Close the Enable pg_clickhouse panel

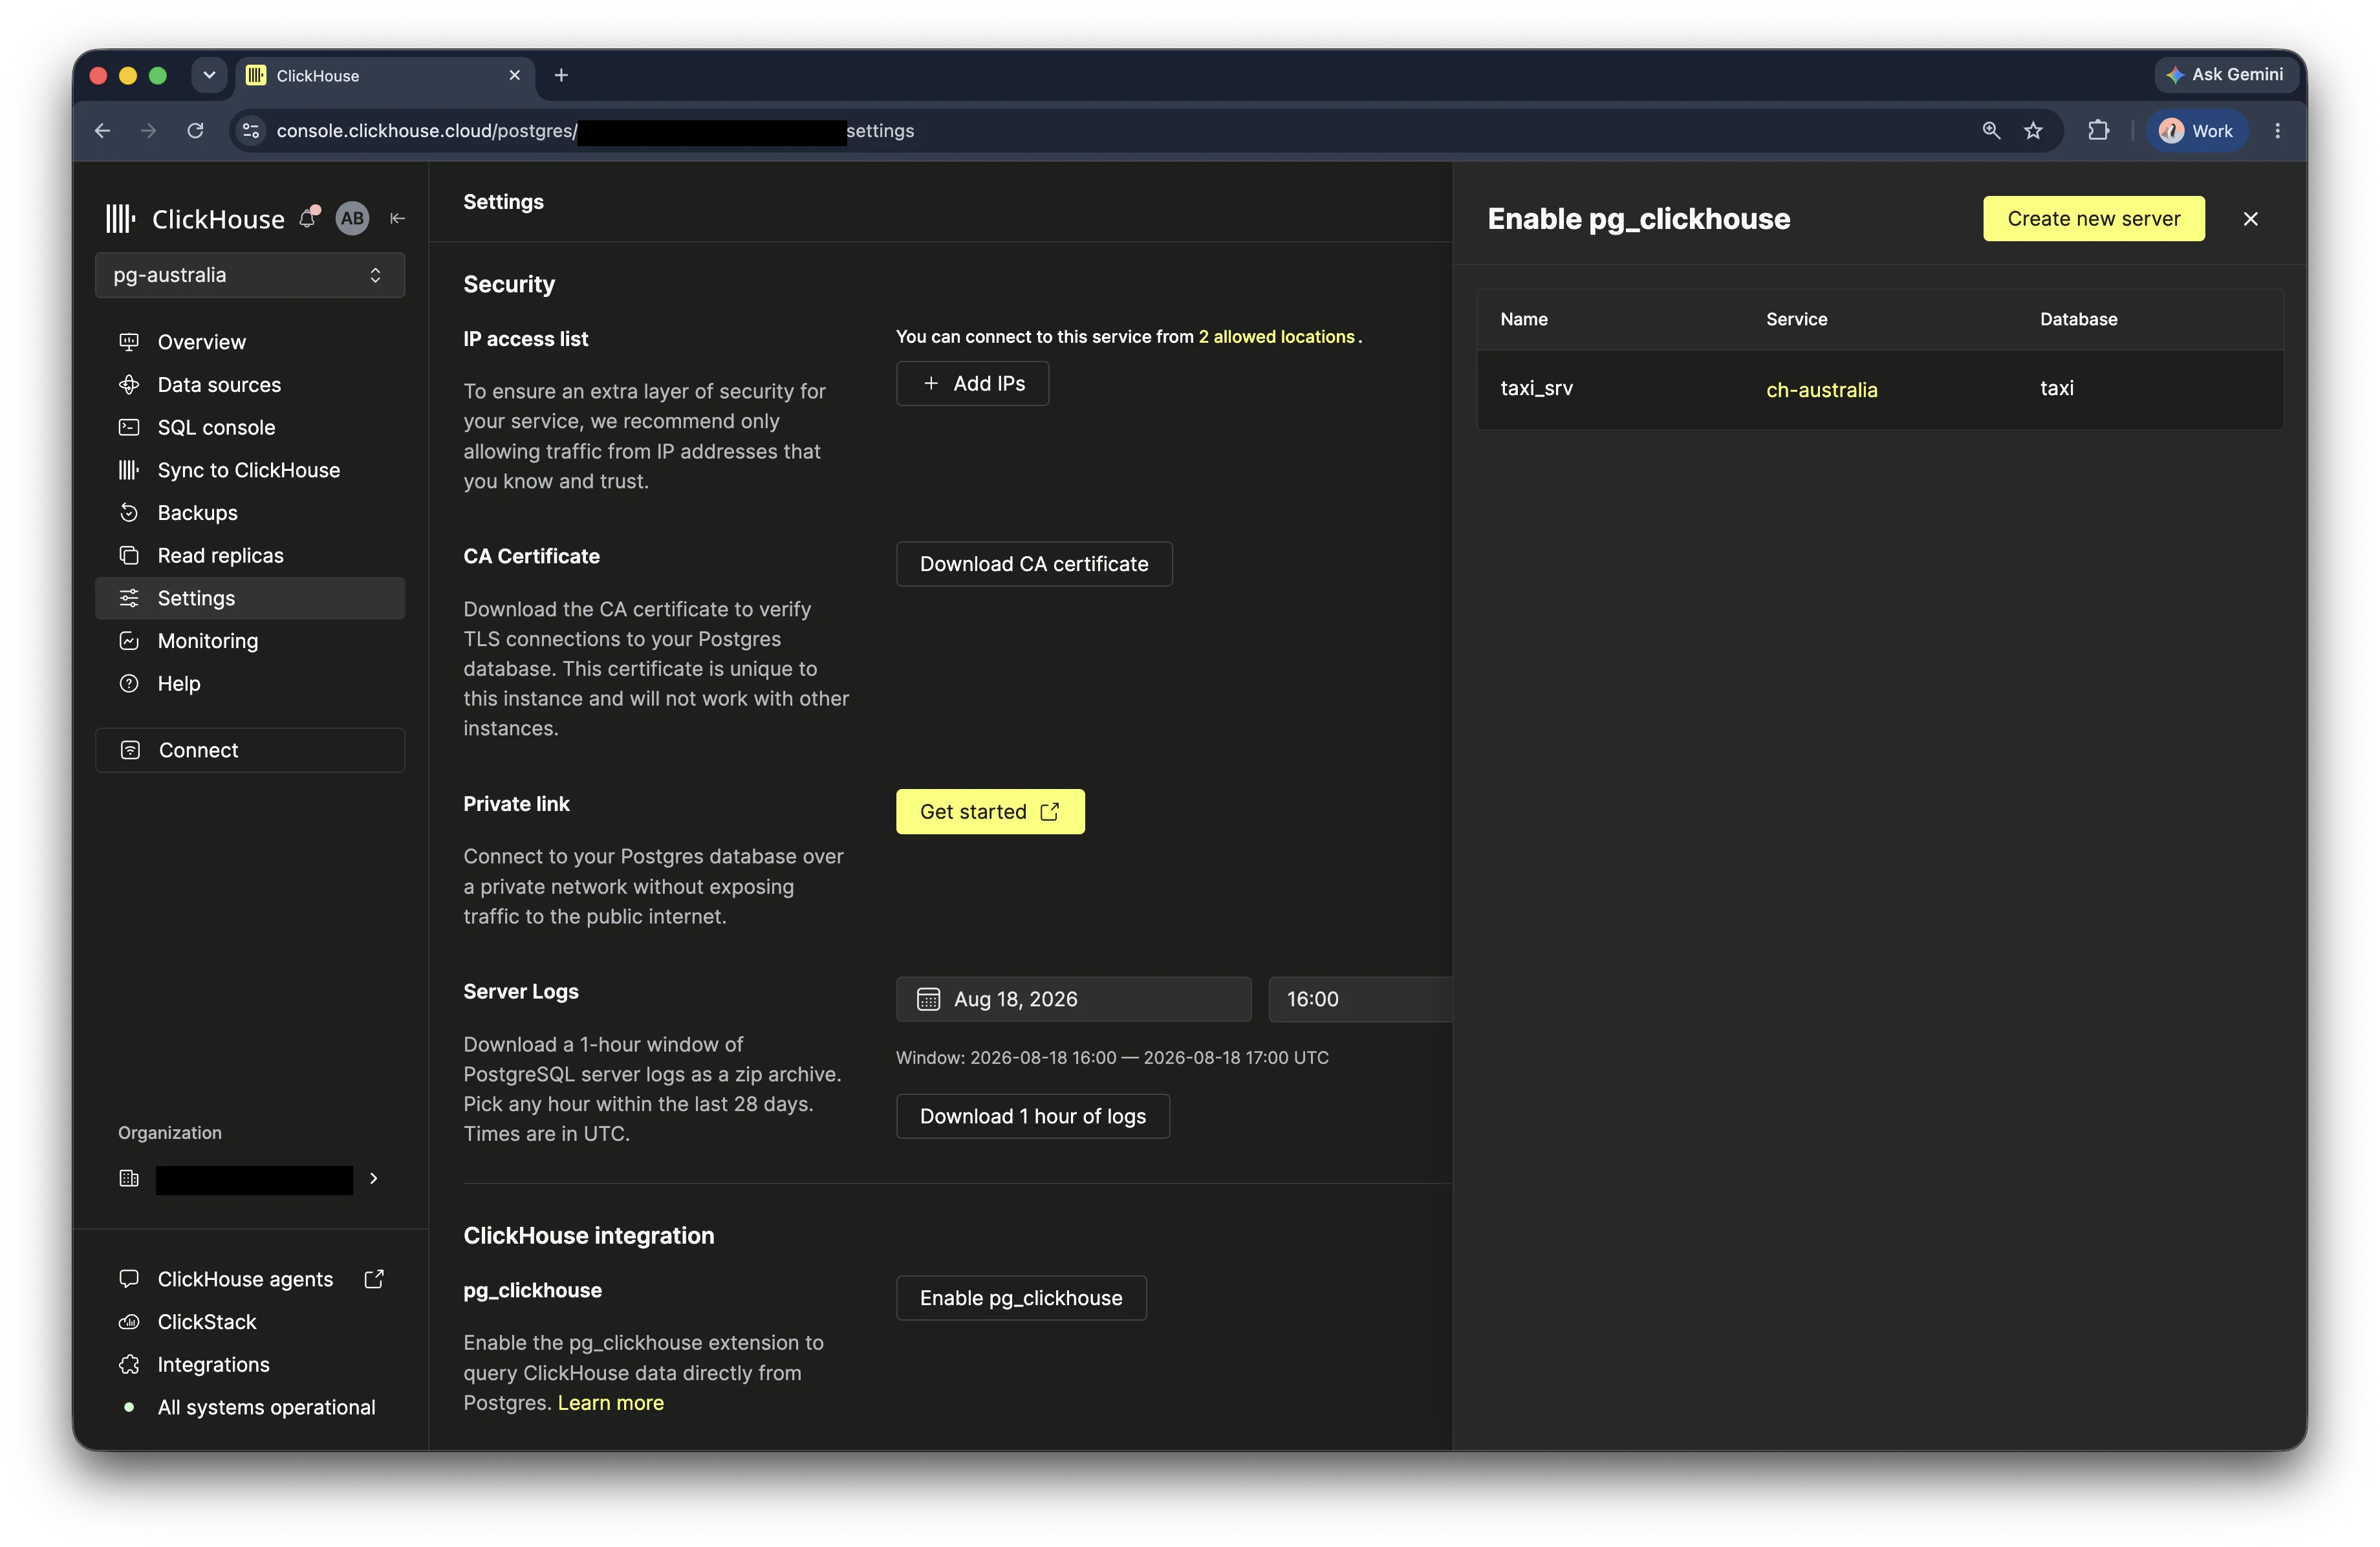click(x=2250, y=219)
